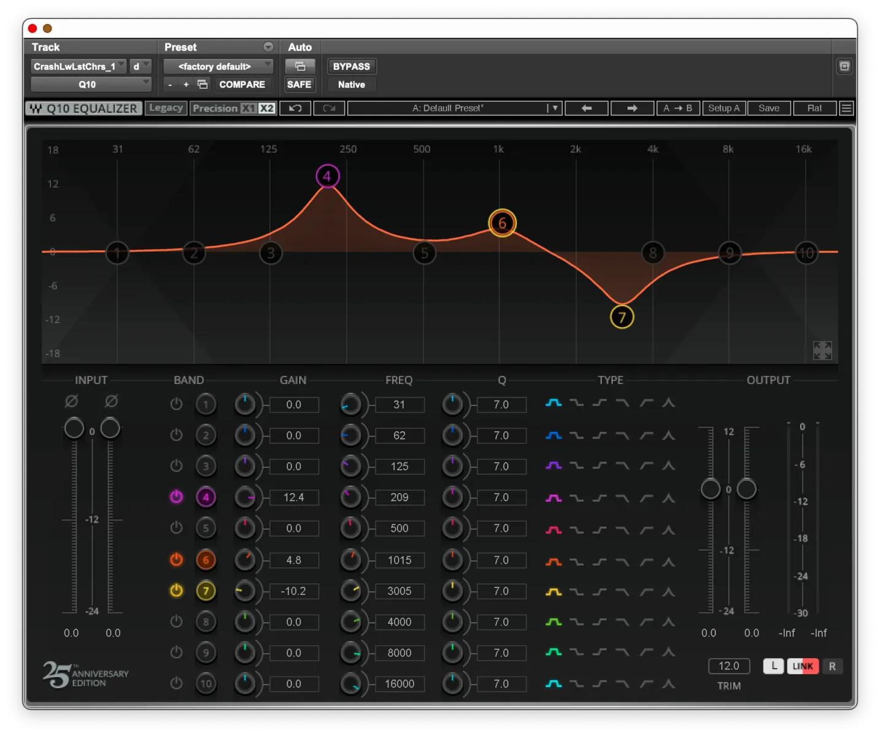Open the Q10 plugin selector dropdown
This screenshot has height=736, width=880.
click(x=91, y=84)
